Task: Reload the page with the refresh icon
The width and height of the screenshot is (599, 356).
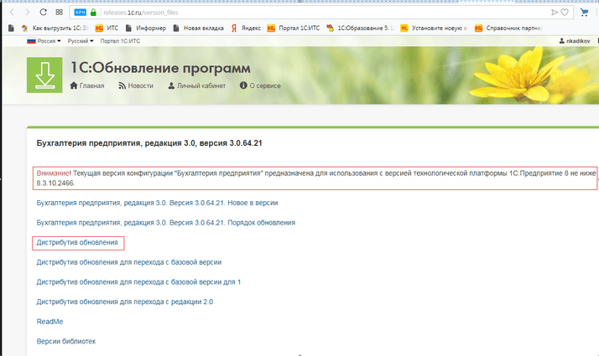Action: click(x=43, y=13)
